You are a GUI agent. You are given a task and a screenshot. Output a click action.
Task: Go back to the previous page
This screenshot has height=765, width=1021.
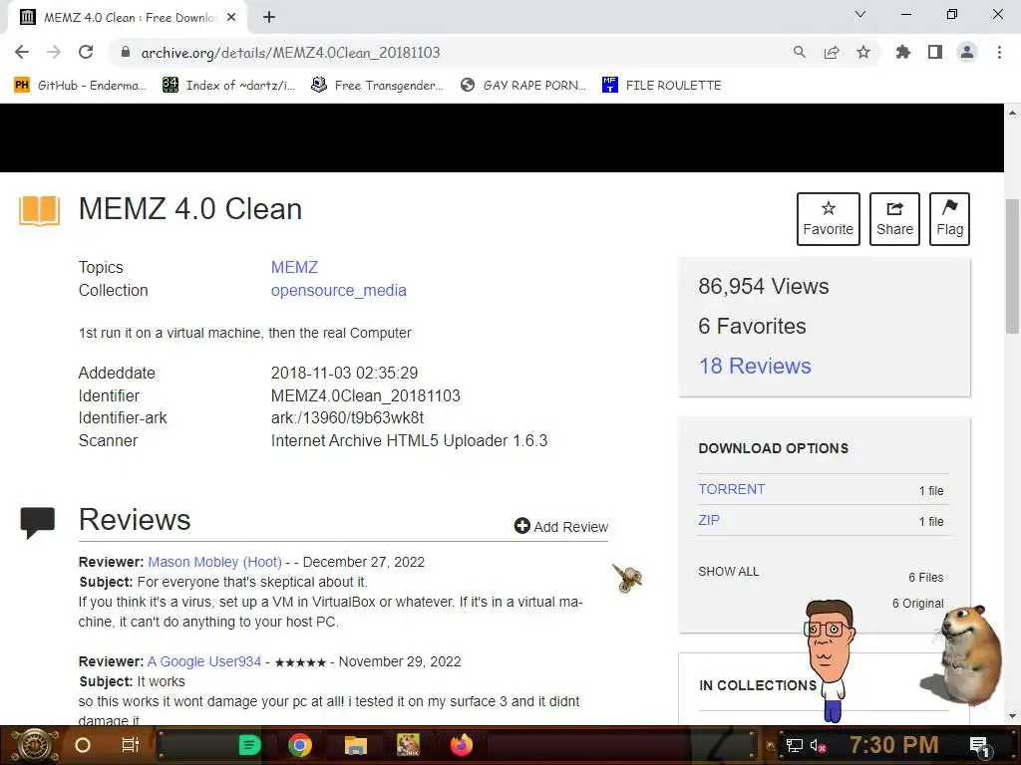22,52
